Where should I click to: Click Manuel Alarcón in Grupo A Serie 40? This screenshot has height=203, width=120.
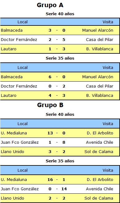point(98,30)
